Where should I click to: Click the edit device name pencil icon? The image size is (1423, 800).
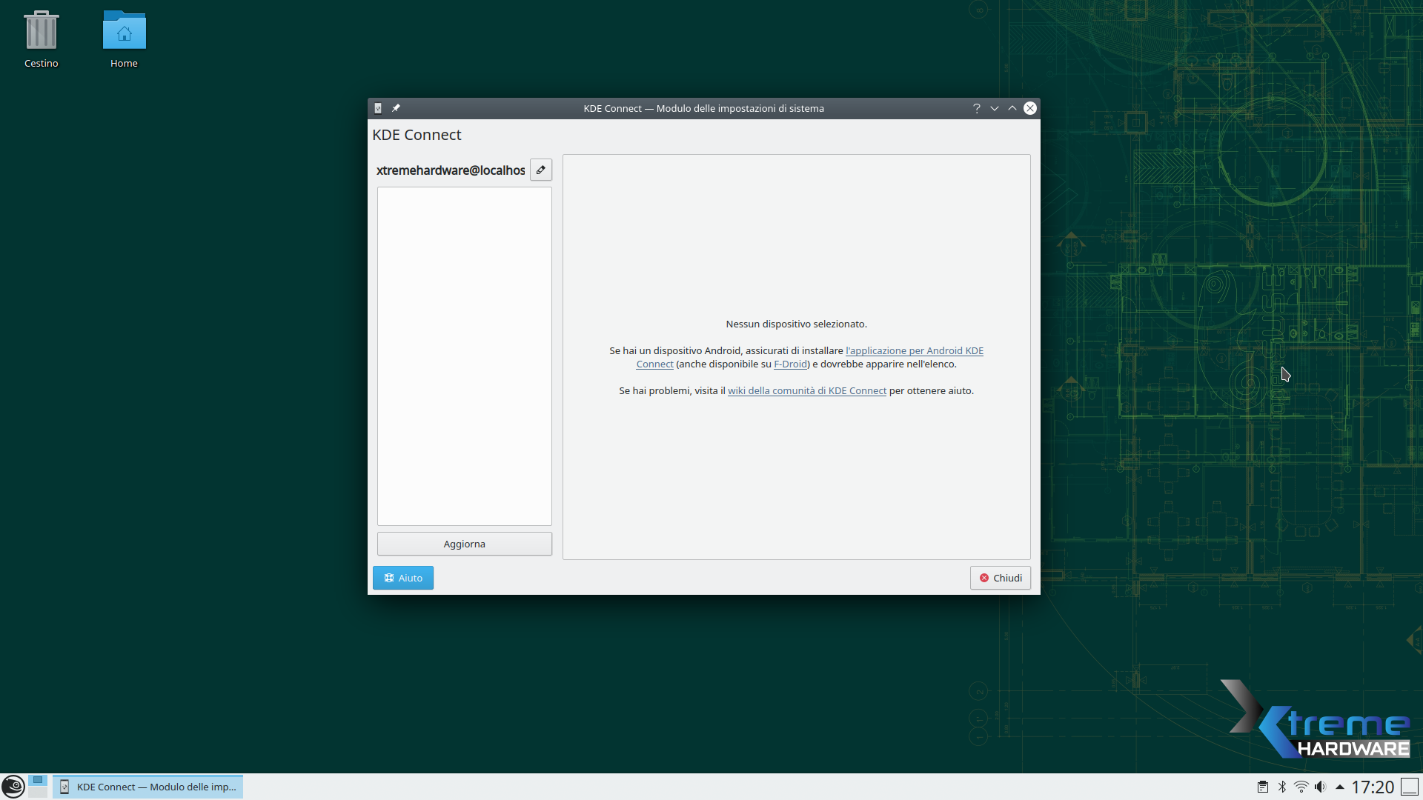tap(541, 170)
